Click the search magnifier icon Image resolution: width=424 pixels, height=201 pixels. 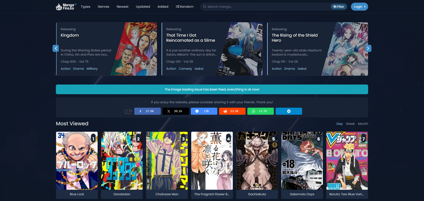point(204,7)
